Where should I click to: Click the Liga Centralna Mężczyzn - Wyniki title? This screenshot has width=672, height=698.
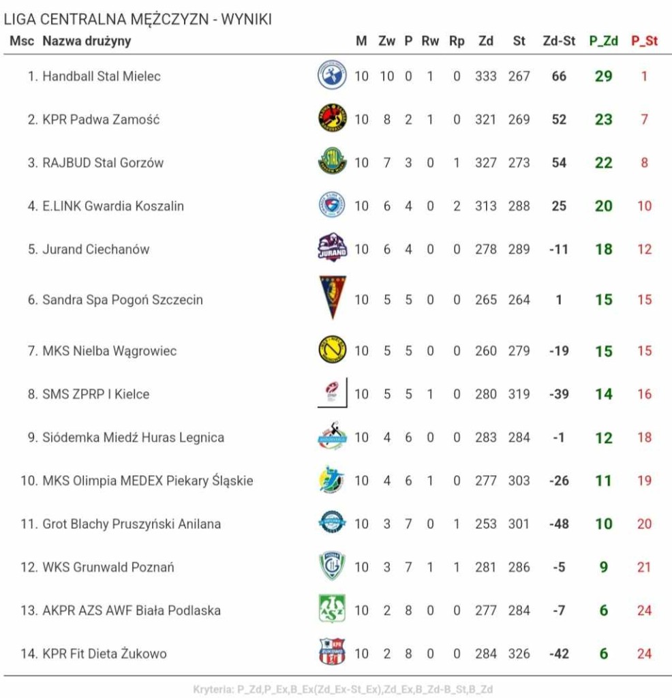[138, 19]
